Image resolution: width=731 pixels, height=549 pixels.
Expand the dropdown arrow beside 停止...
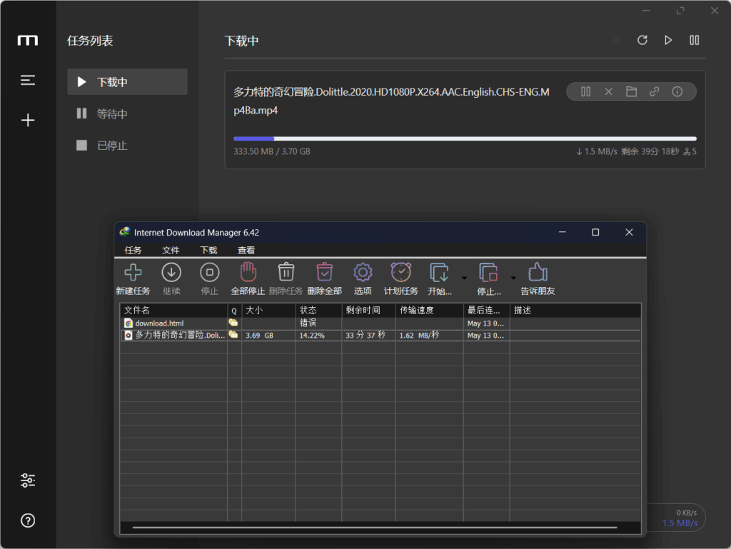click(x=513, y=277)
